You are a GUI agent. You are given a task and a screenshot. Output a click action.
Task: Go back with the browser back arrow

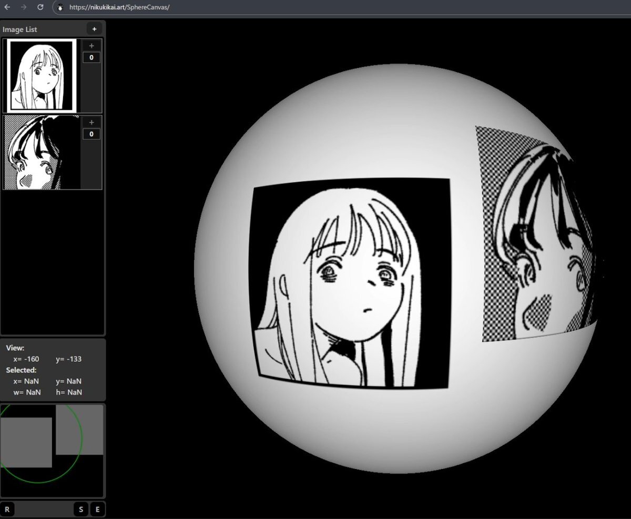coord(7,7)
